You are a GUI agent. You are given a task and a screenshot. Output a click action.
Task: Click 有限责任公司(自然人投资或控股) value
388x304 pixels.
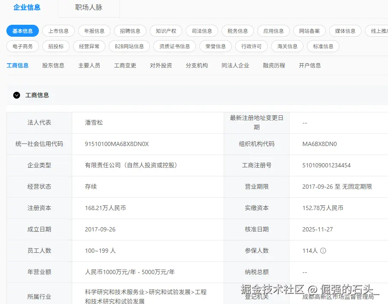(x=131, y=165)
